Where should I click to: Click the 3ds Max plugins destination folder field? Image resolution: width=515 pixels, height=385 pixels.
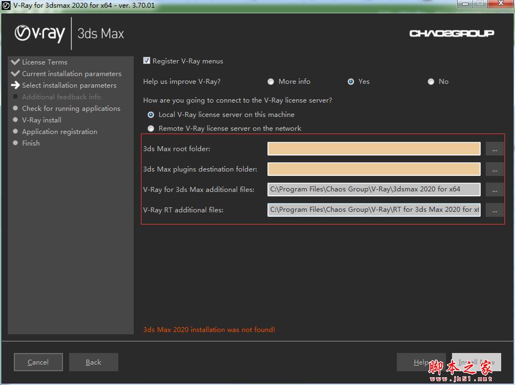point(374,169)
